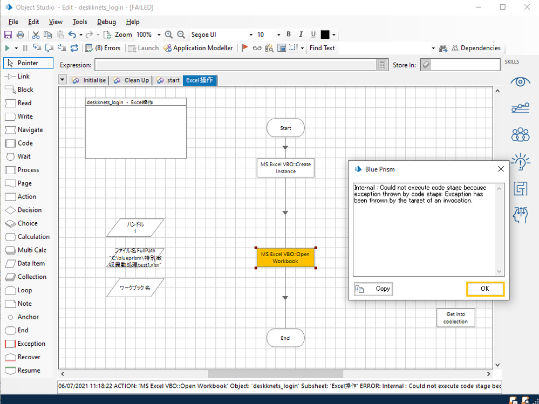Image resolution: width=539 pixels, height=404 pixels.
Task: Click the Copy icon in the main toolbar
Action: (x=48, y=35)
